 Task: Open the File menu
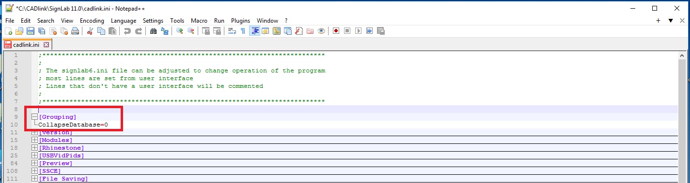pyautogui.click(x=10, y=21)
